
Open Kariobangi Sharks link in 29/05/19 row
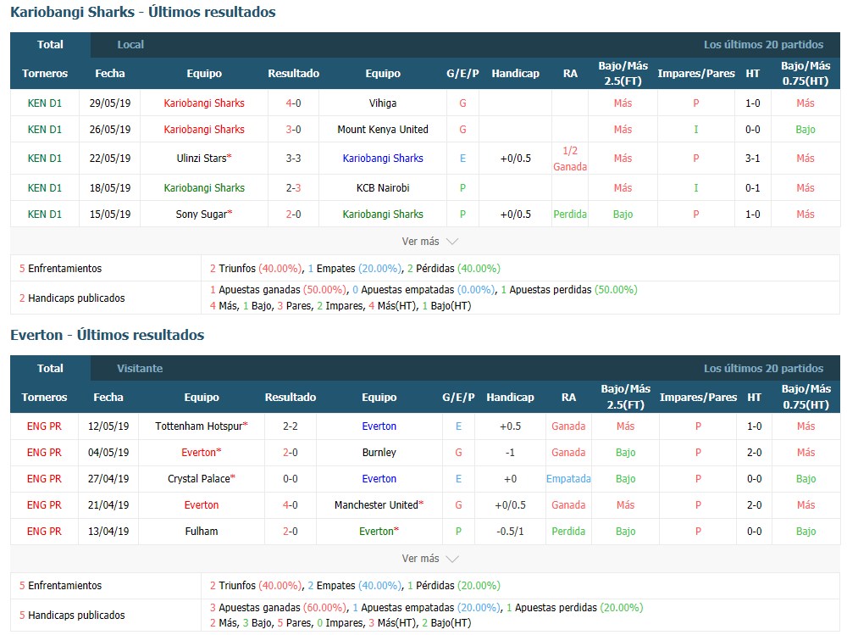point(204,103)
